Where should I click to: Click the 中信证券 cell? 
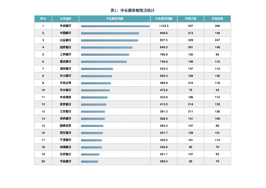point(65,83)
